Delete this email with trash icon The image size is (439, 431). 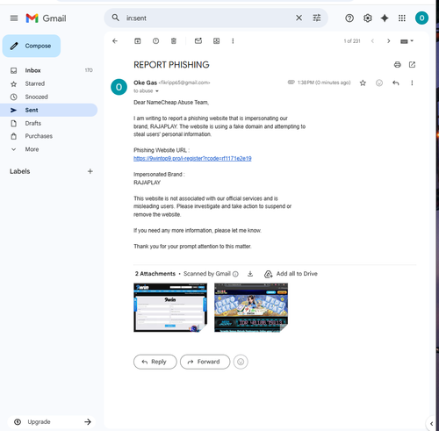point(174,41)
